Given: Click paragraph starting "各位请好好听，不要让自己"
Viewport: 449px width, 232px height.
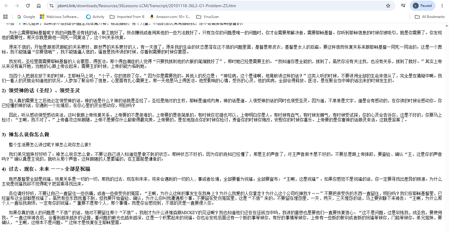Looking at the screenshot, I should point(222,198).
